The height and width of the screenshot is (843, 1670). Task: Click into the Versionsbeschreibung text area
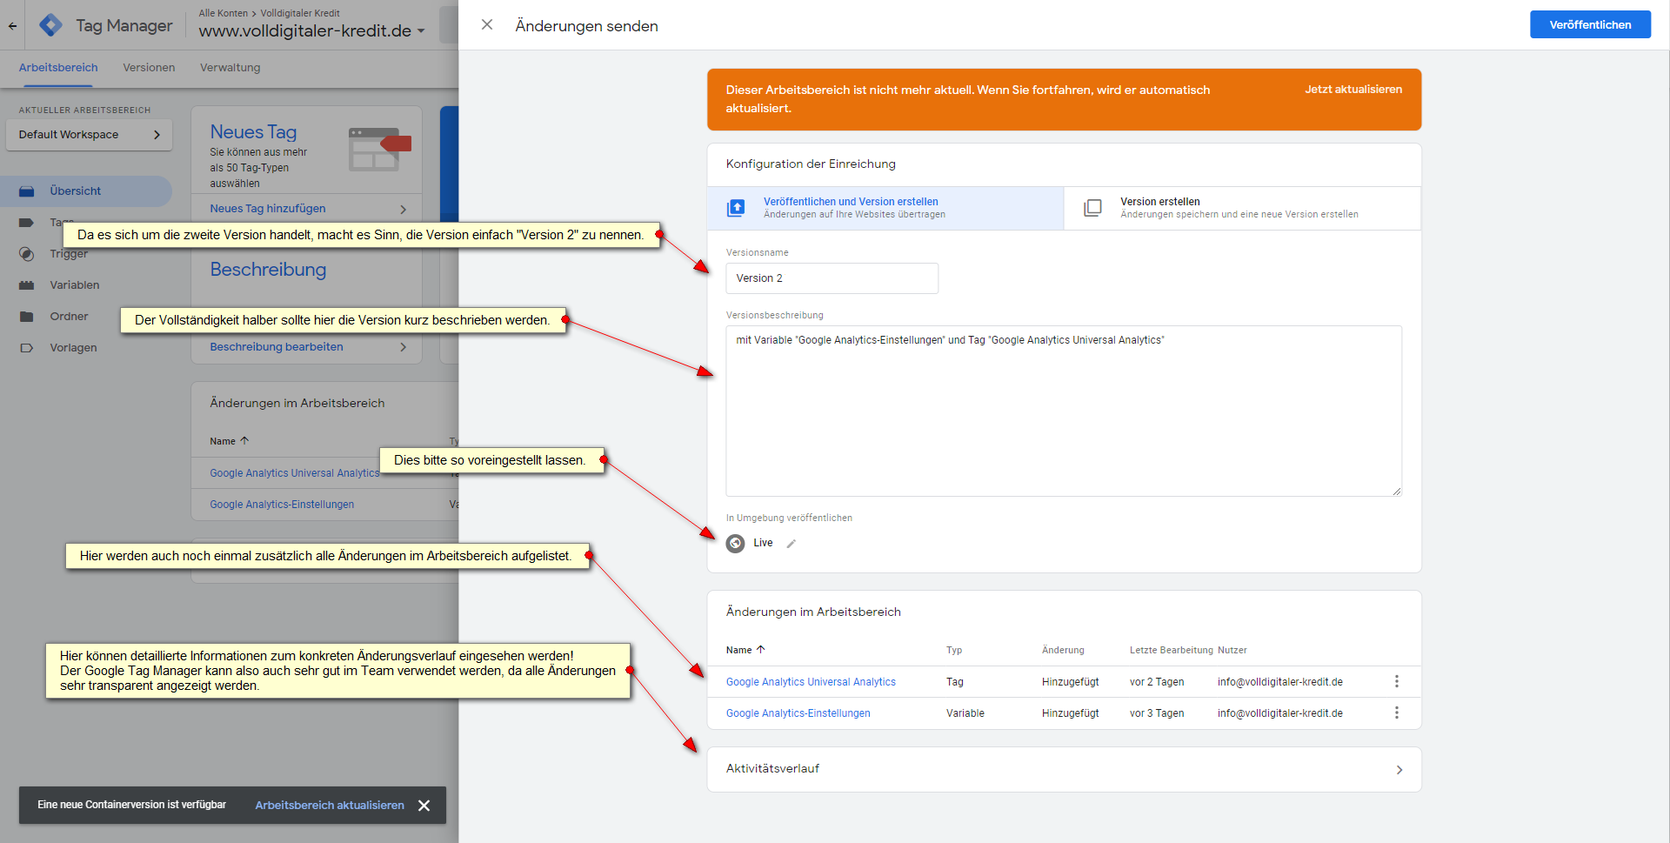coord(1064,411)
